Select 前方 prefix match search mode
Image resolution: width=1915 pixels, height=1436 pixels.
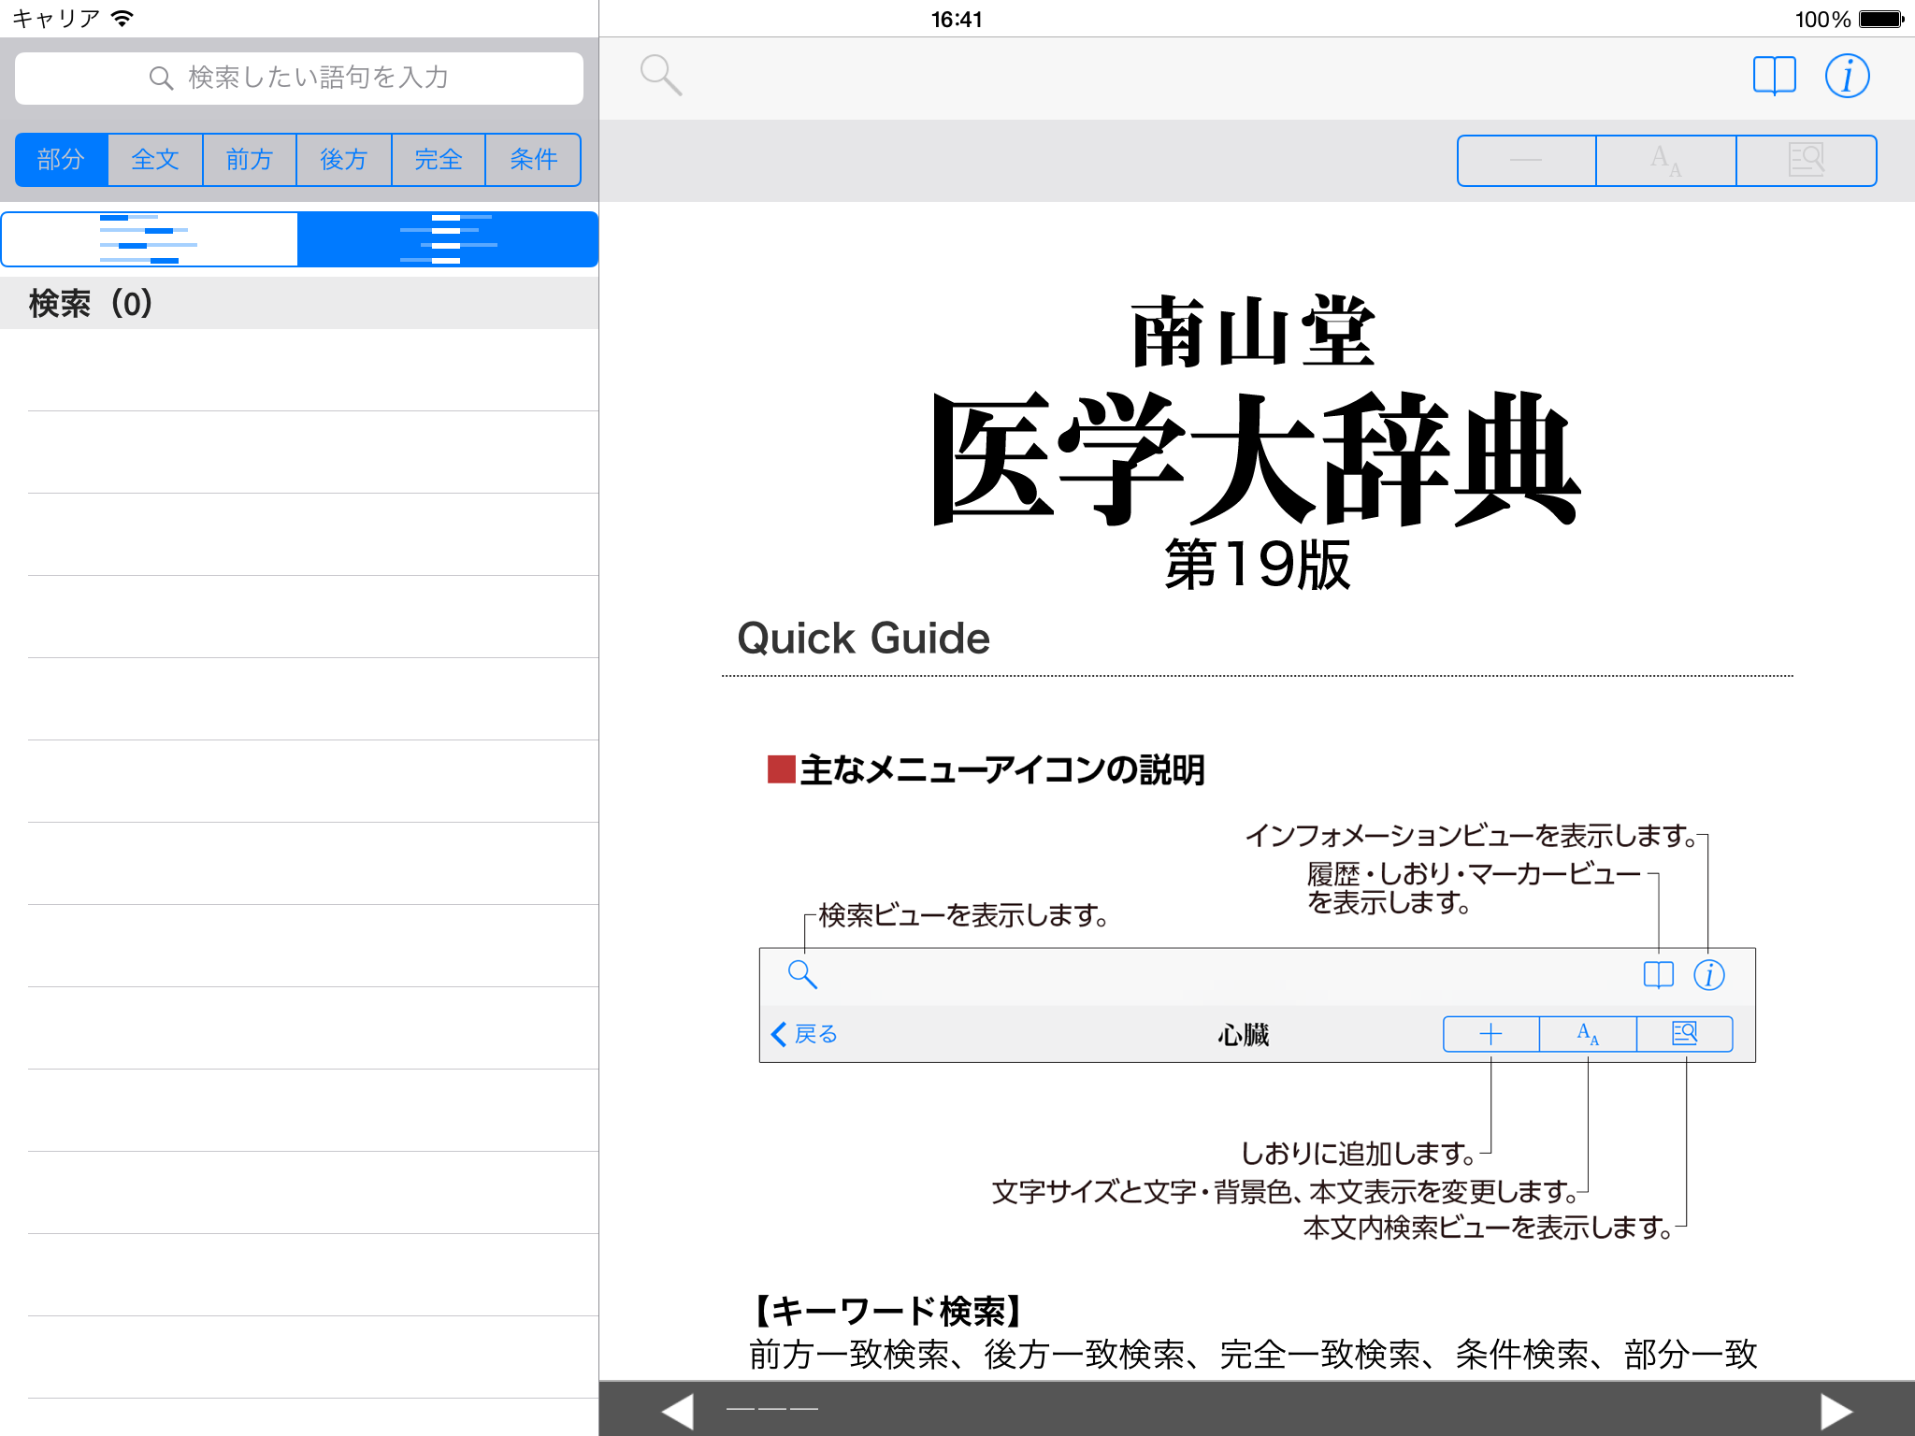[250, 160]
